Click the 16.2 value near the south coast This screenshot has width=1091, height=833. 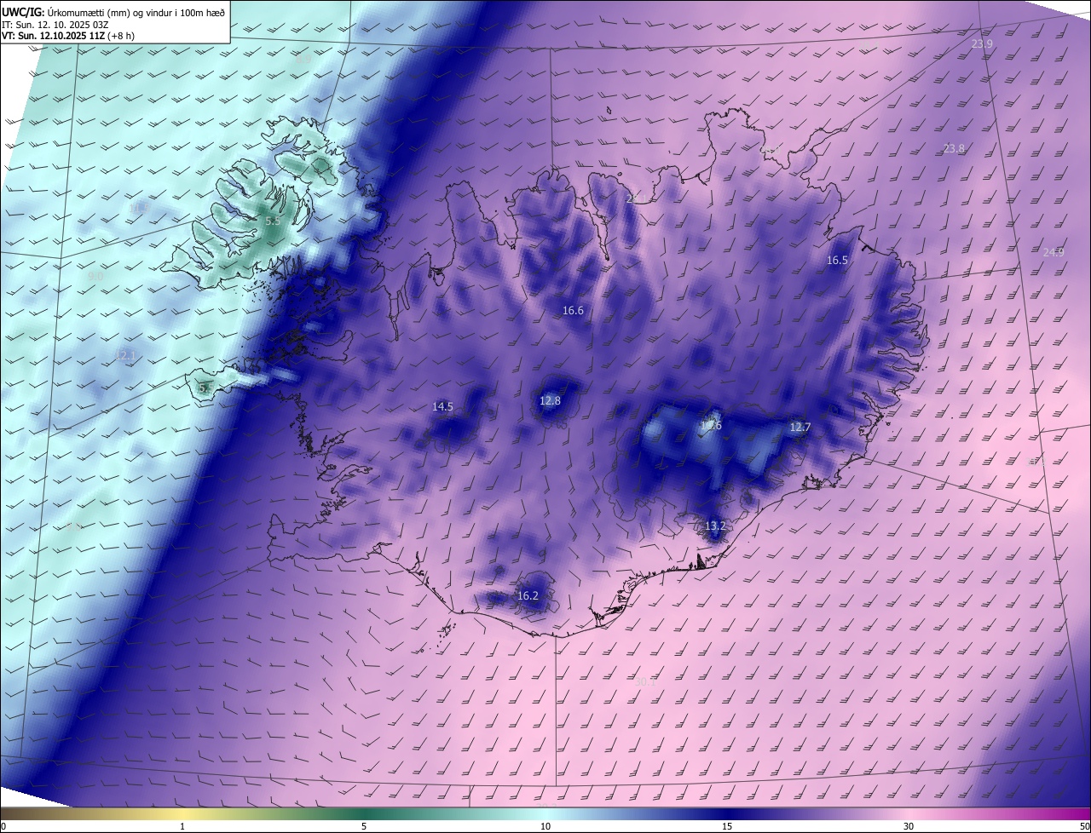point(528,595)
